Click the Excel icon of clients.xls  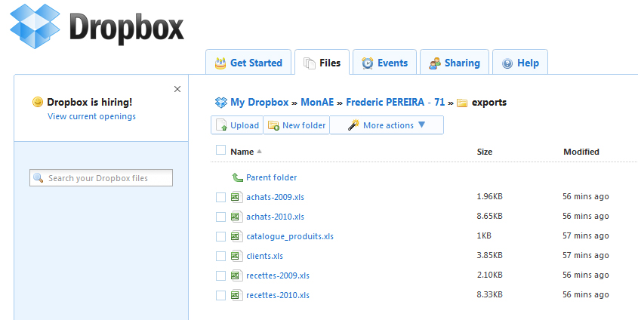[x=237, y=255]
